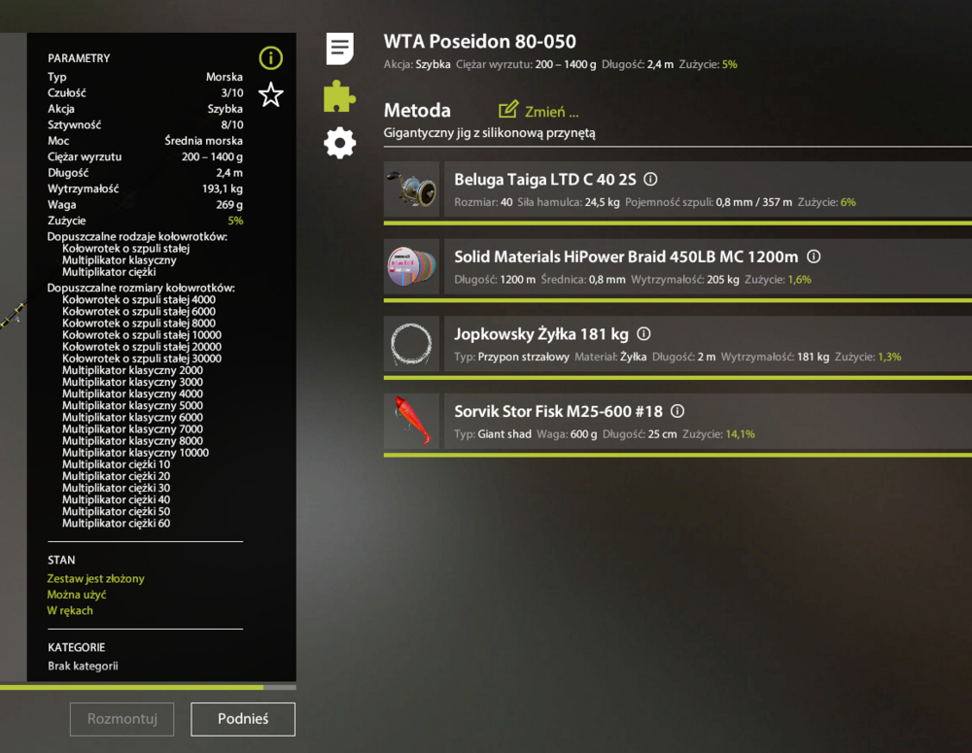Click the Zmień ... link

click(x=551, y=112)
